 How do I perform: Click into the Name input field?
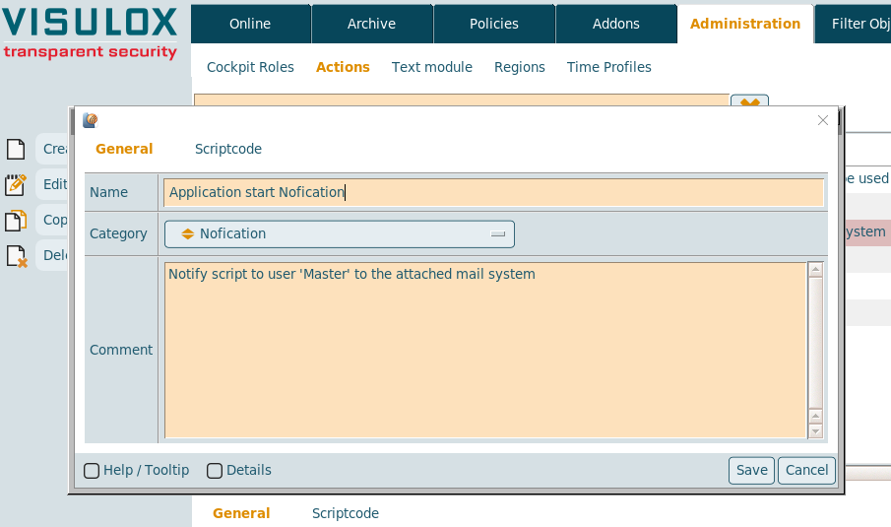point(492,192)
